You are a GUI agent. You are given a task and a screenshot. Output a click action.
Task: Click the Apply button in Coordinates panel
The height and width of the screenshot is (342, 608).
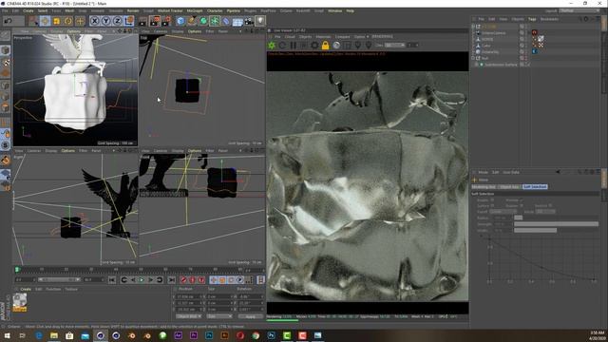pos(251,316)
